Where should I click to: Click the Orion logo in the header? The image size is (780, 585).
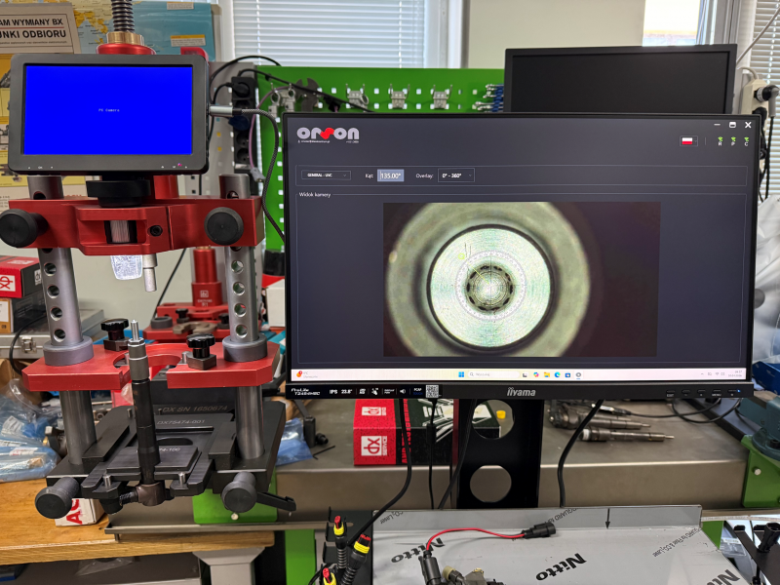tap(328, 134)
